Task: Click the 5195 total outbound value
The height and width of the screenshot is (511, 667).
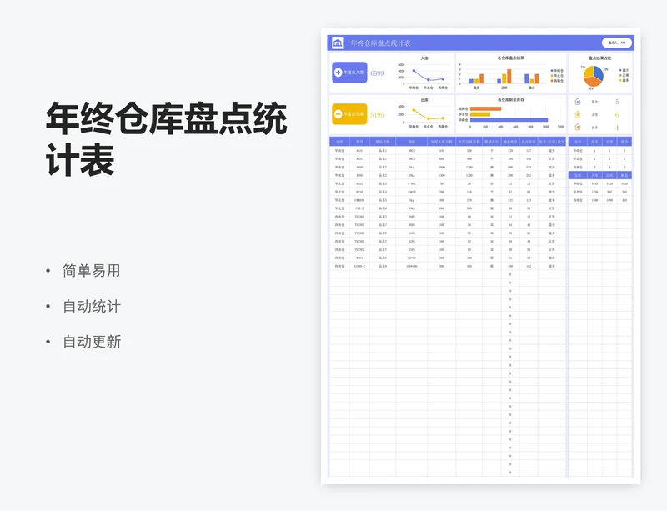Action: coord(377,115)
